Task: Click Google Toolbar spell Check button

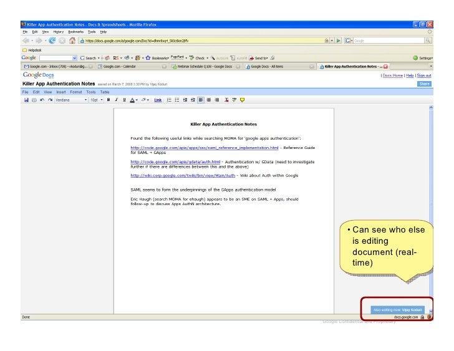Action: (x=197, y=58)
